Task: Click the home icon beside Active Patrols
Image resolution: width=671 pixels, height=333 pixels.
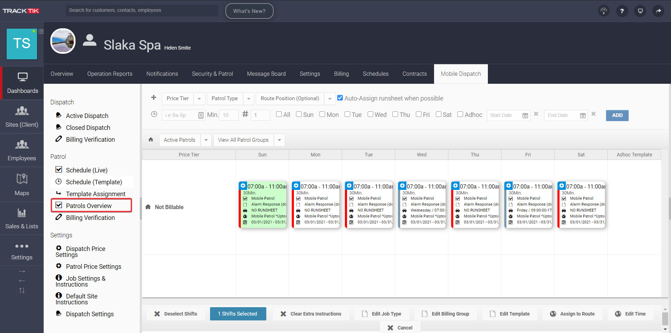Action: (151, 140)
